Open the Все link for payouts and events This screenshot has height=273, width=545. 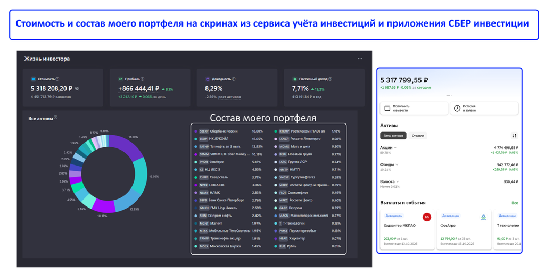tap(515, 203)
